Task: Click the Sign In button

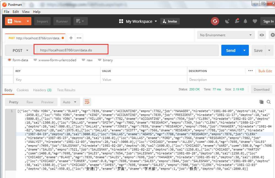Action: [x=268, y=21]
